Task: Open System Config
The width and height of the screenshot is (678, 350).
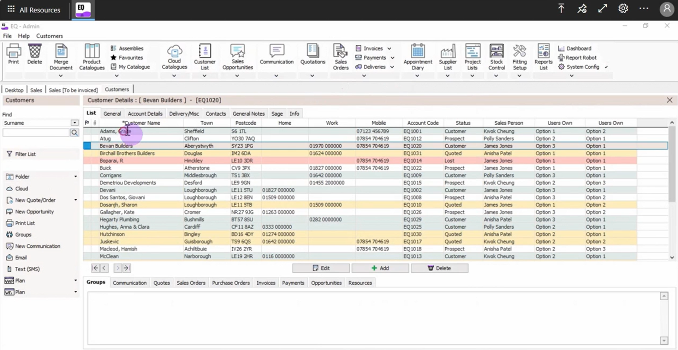Action: [579, 67]
